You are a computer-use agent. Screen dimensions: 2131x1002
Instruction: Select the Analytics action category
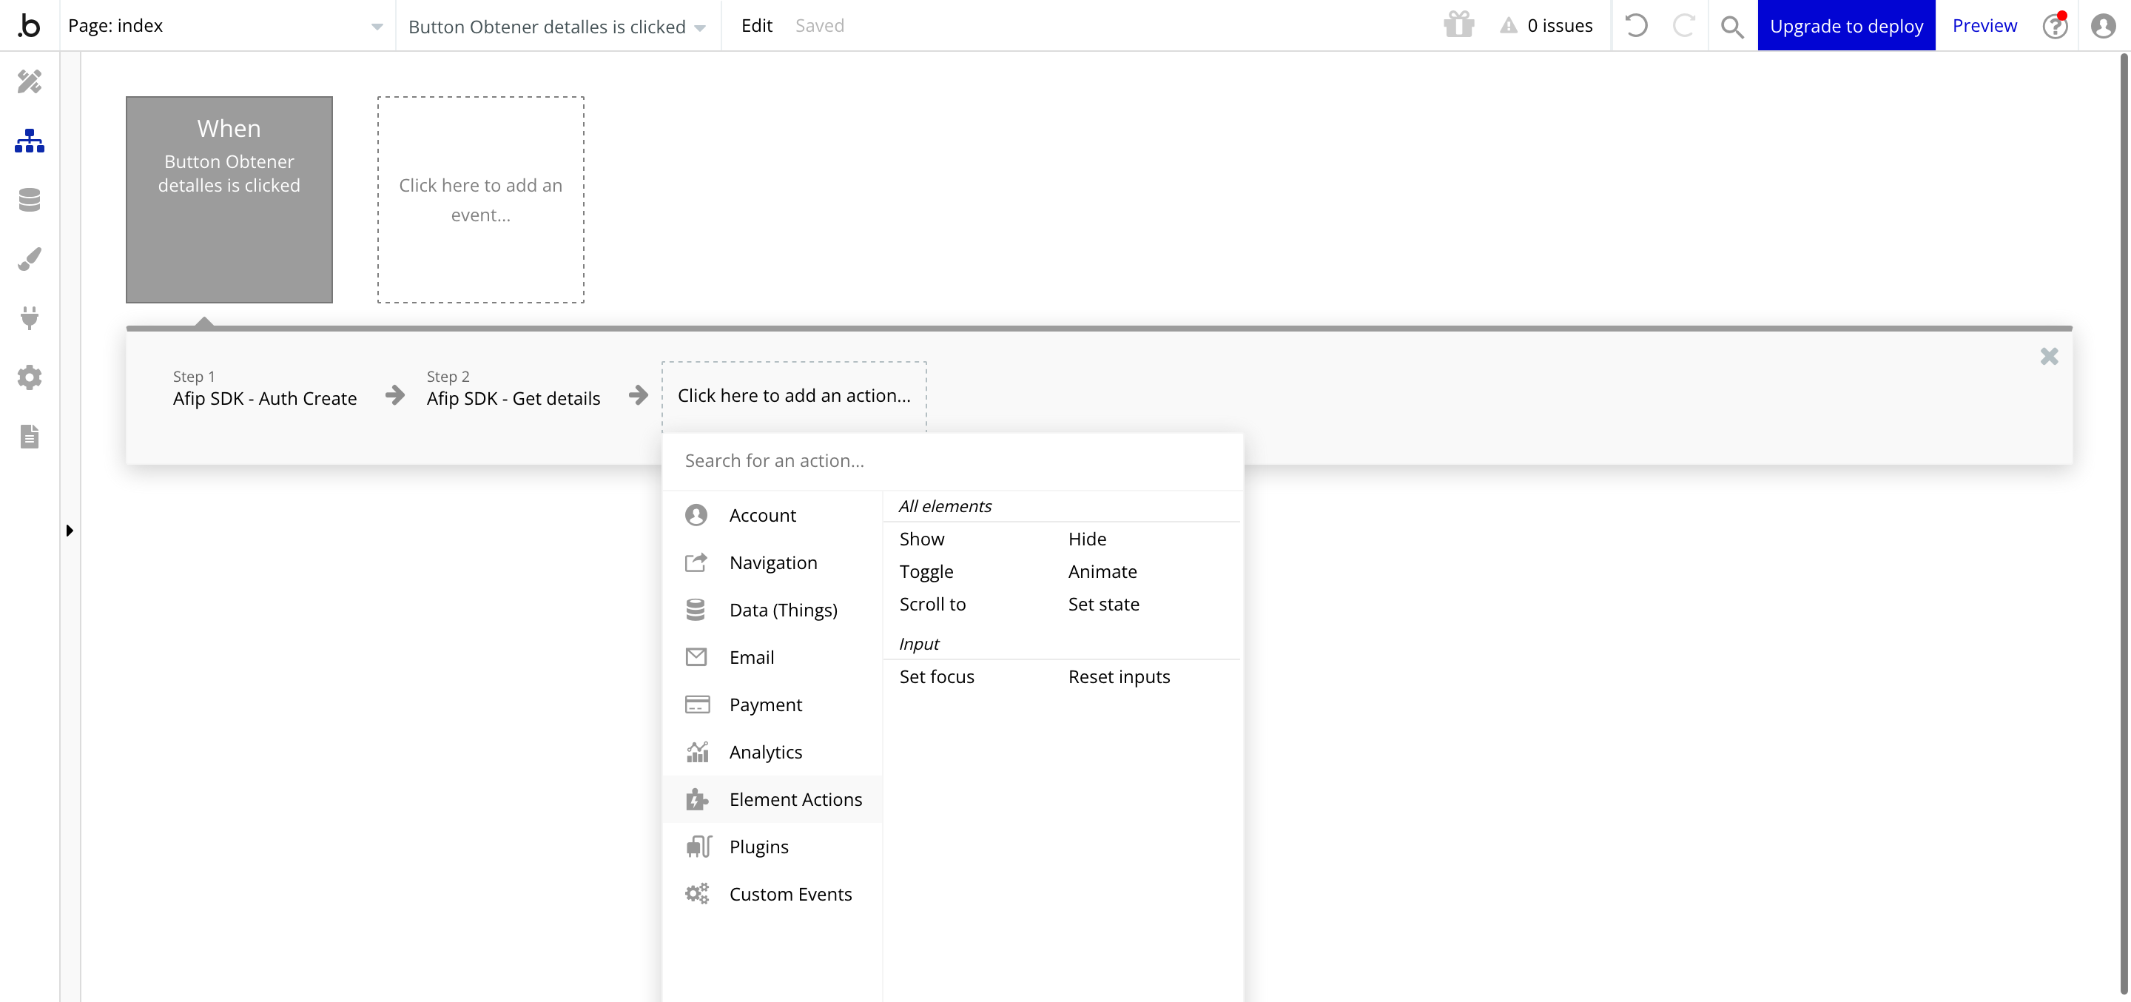[x=772, y=752]
